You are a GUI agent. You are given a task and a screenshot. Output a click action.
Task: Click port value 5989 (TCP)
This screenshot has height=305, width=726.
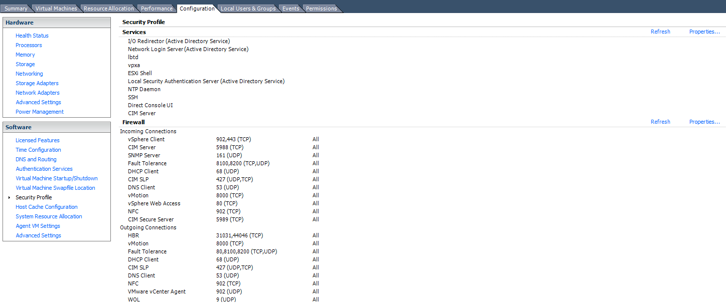coord(230,219)
